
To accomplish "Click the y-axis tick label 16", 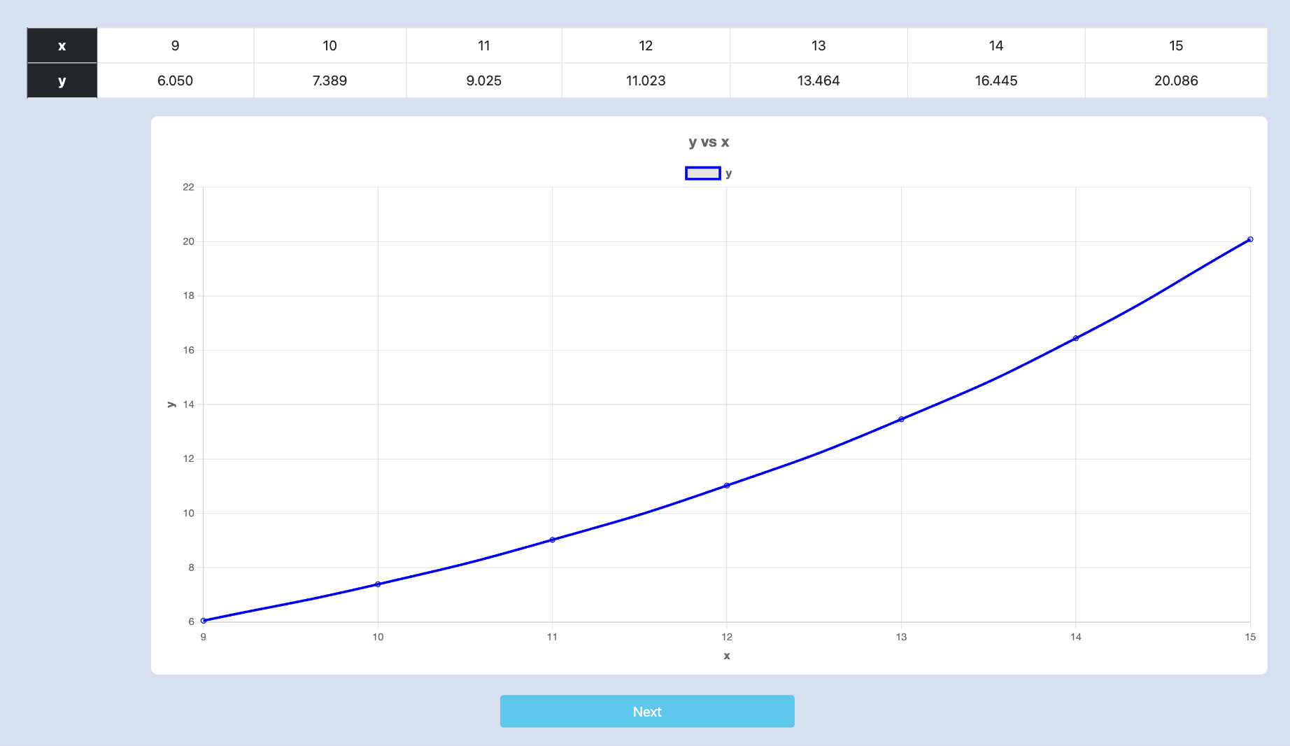I will (x=189, y=350).
